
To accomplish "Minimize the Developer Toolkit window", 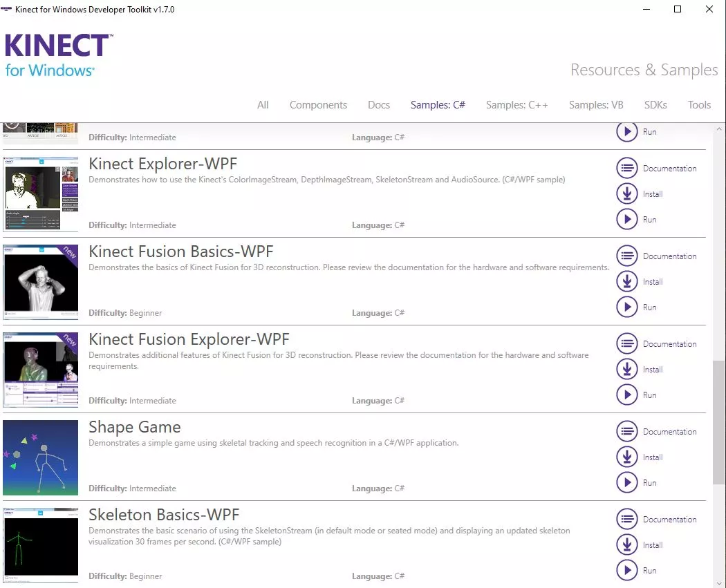I will click(646, 9).
